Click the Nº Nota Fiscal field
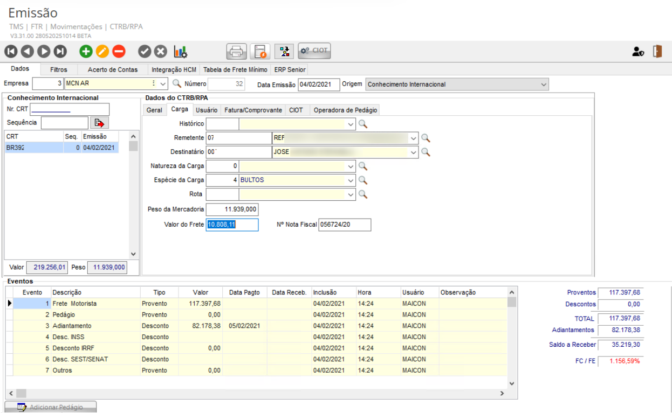The width and height of the screenshot is (672, 413). (x=344, y=225)
